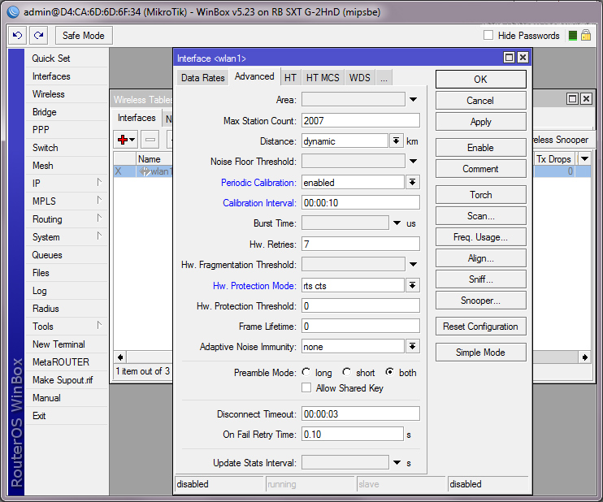The width and height of the screenshot is (603, 502).
Task: Click the Max Station Count field
Action: [x=360, y=120]
